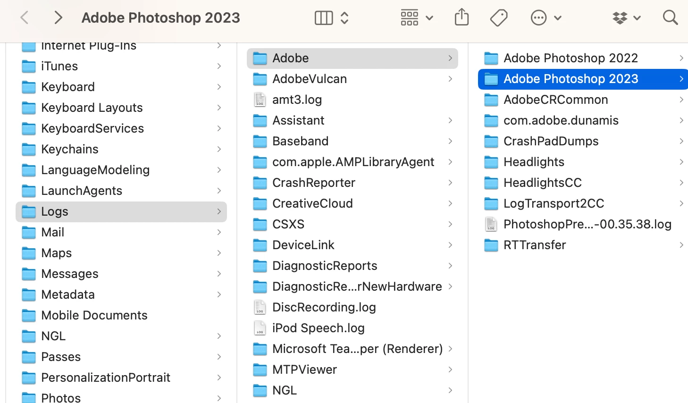Select the Messages folder icon
The width and height of the screenshot is (688, 403).
(29, 274)
